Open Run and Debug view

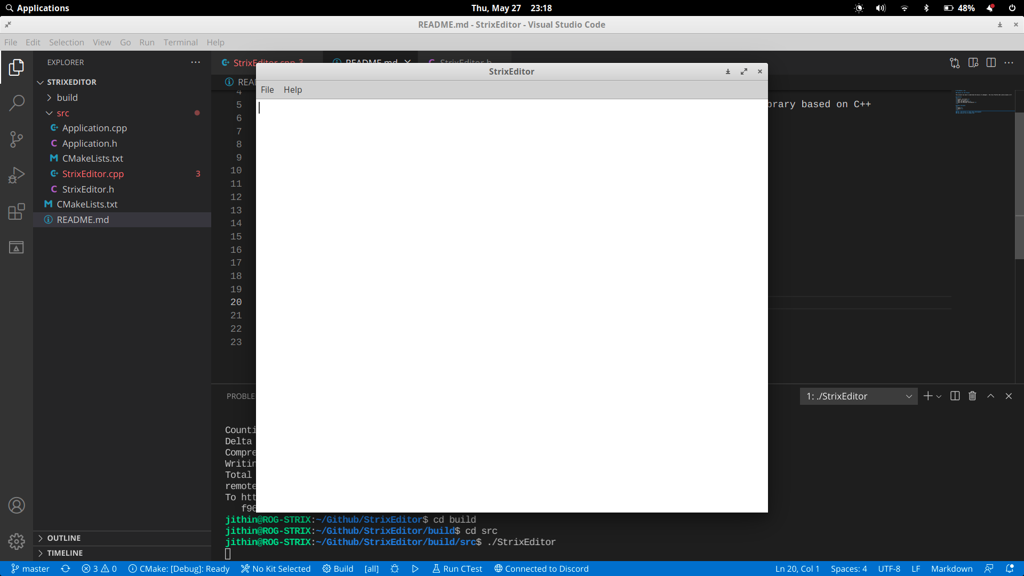click(x=17, y=175)
